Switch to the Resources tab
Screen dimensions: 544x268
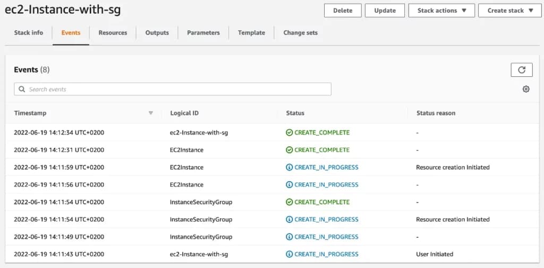(x=113, y=33)
